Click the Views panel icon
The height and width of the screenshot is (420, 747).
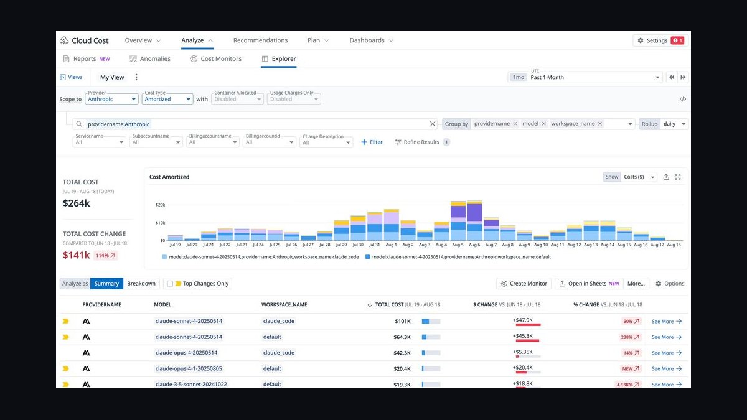pos(63,77)
